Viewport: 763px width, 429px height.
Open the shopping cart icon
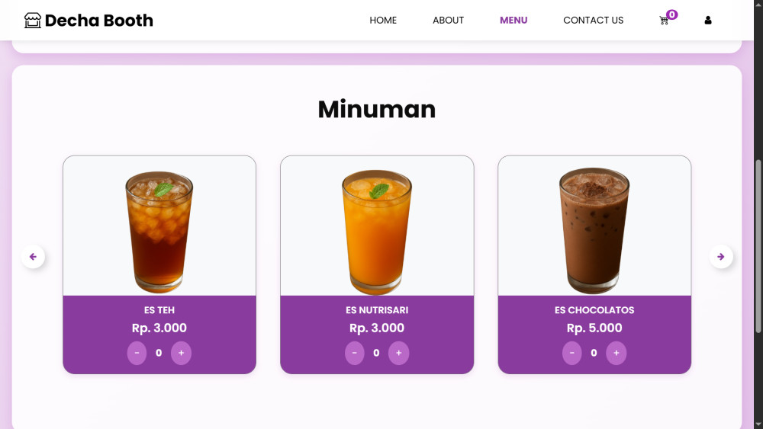coord(664,21)
